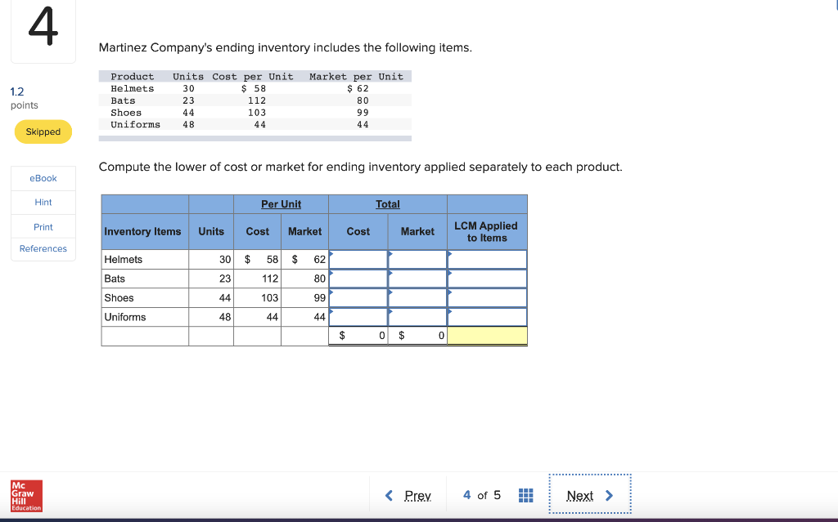Select the Uniforms LCM Applied input cell

point(488,317)
